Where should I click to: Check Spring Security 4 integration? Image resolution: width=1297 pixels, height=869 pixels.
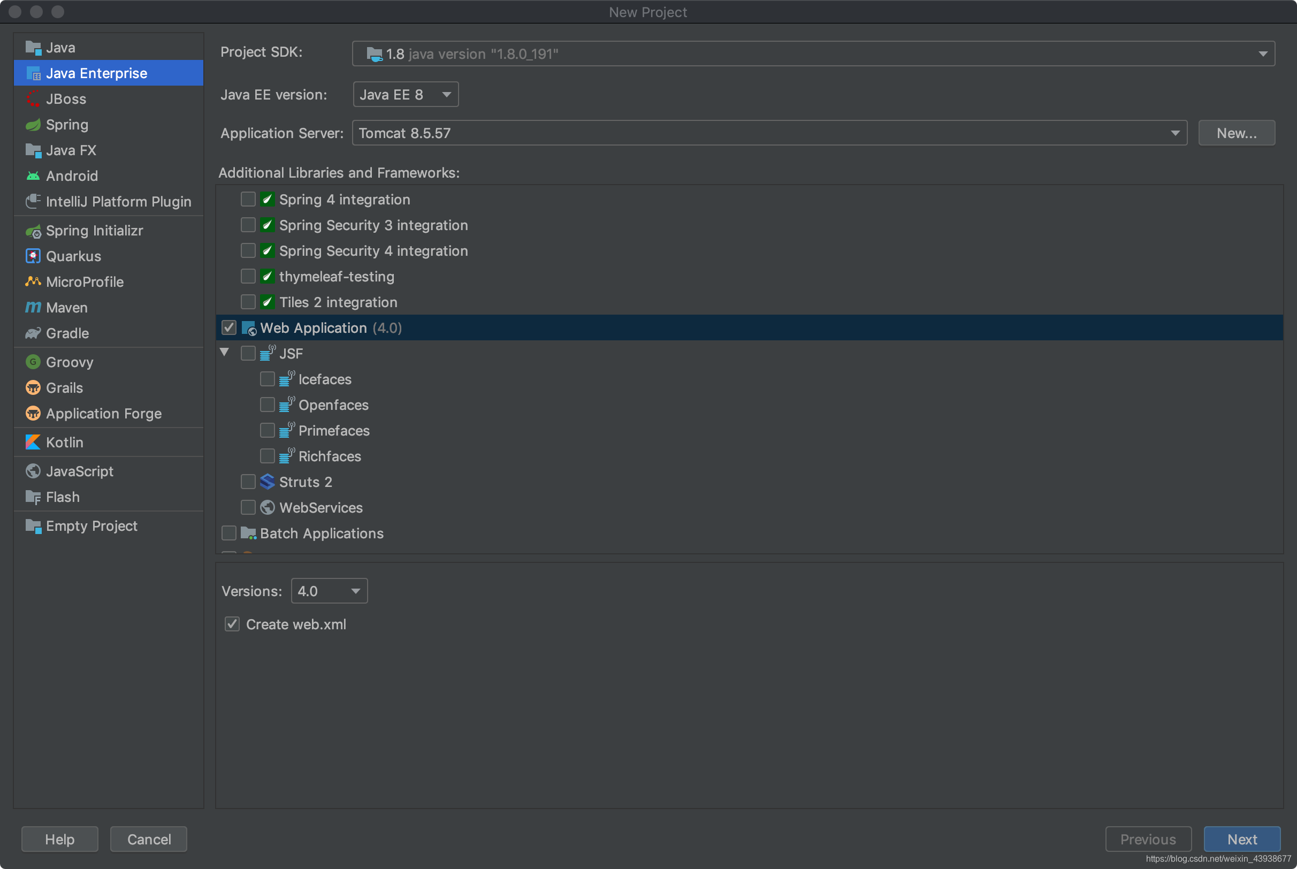tap(248, 251)
